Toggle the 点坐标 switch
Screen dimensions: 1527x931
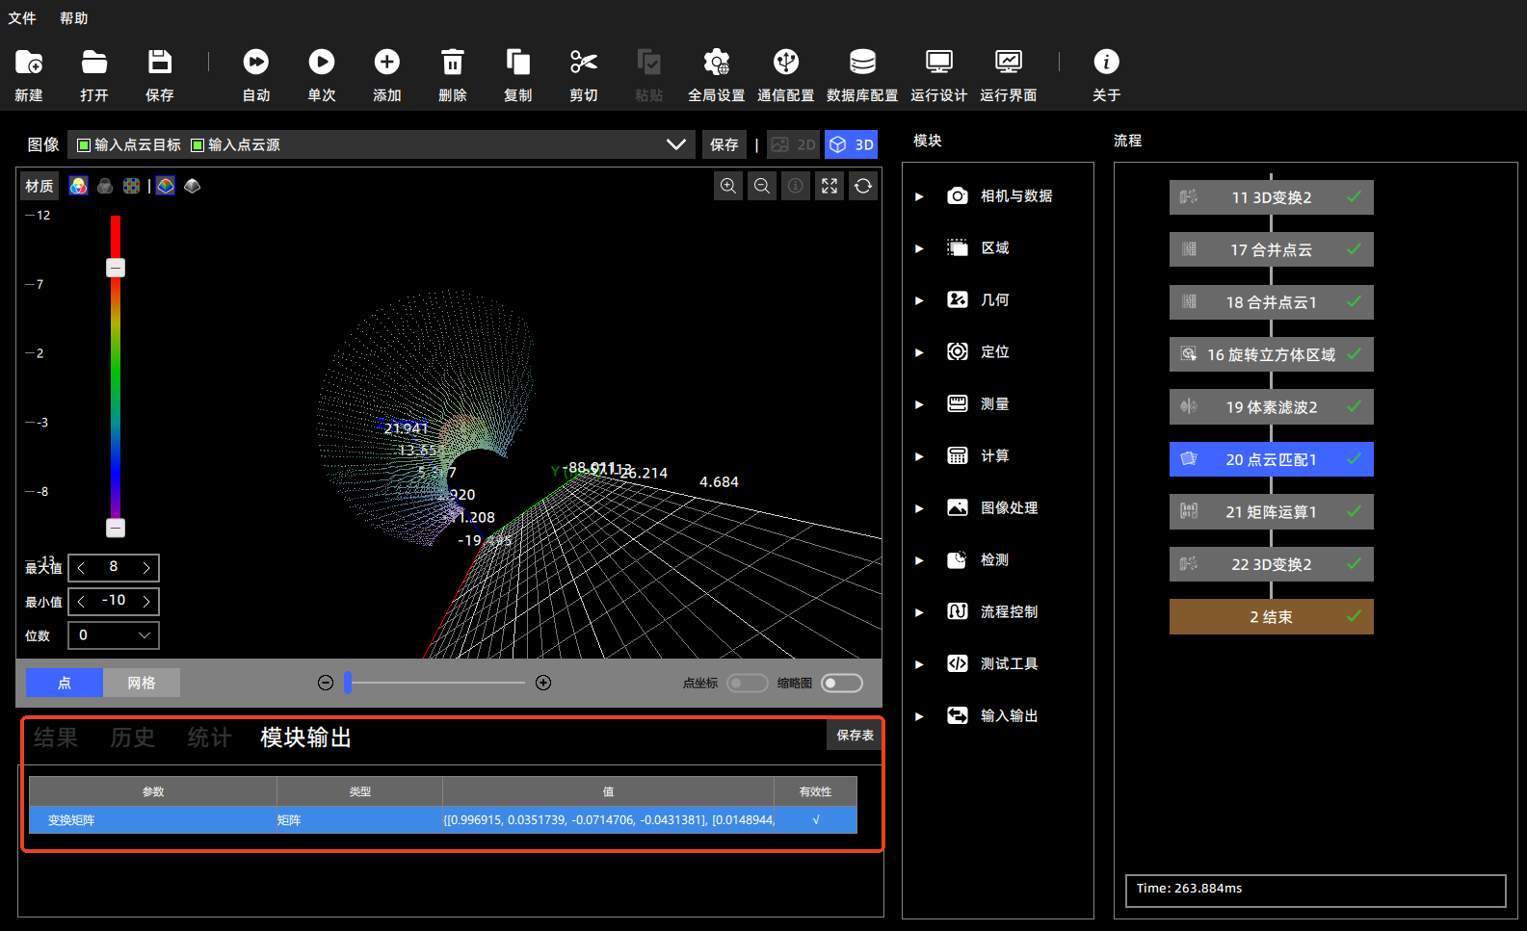tap(748, 683)
